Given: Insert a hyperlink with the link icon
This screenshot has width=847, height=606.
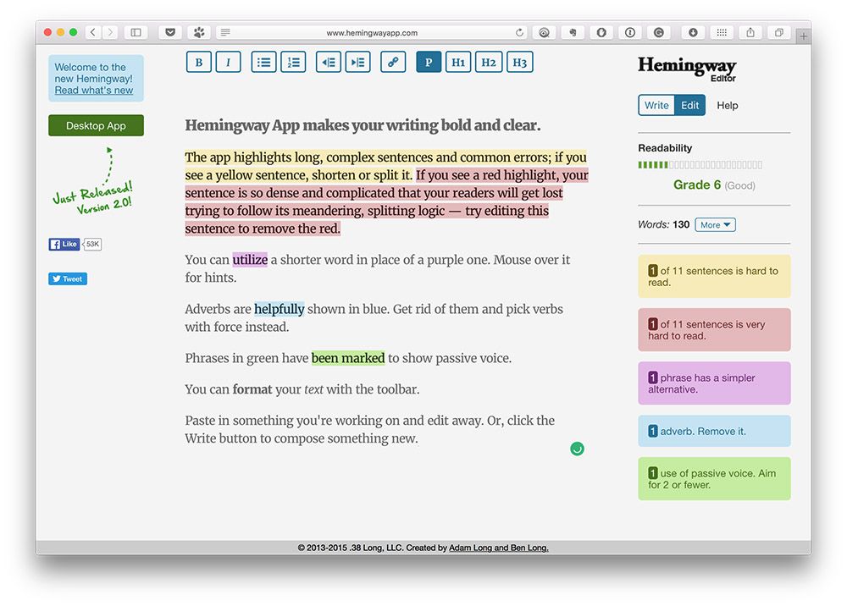Looking at the screenshot, I should 393,62.
